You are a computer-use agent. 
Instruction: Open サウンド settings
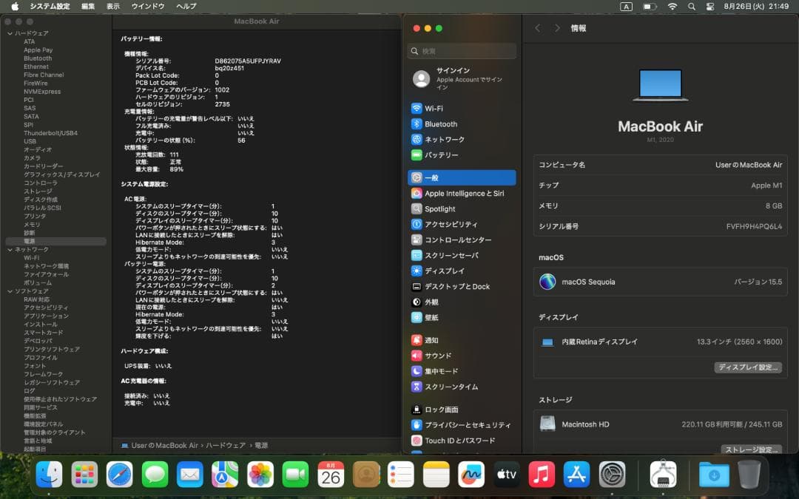click(462, 356)
